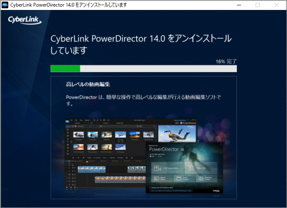The image size is (287, 208).
Task: Click the window title text in the title bar
Action: 68,5
